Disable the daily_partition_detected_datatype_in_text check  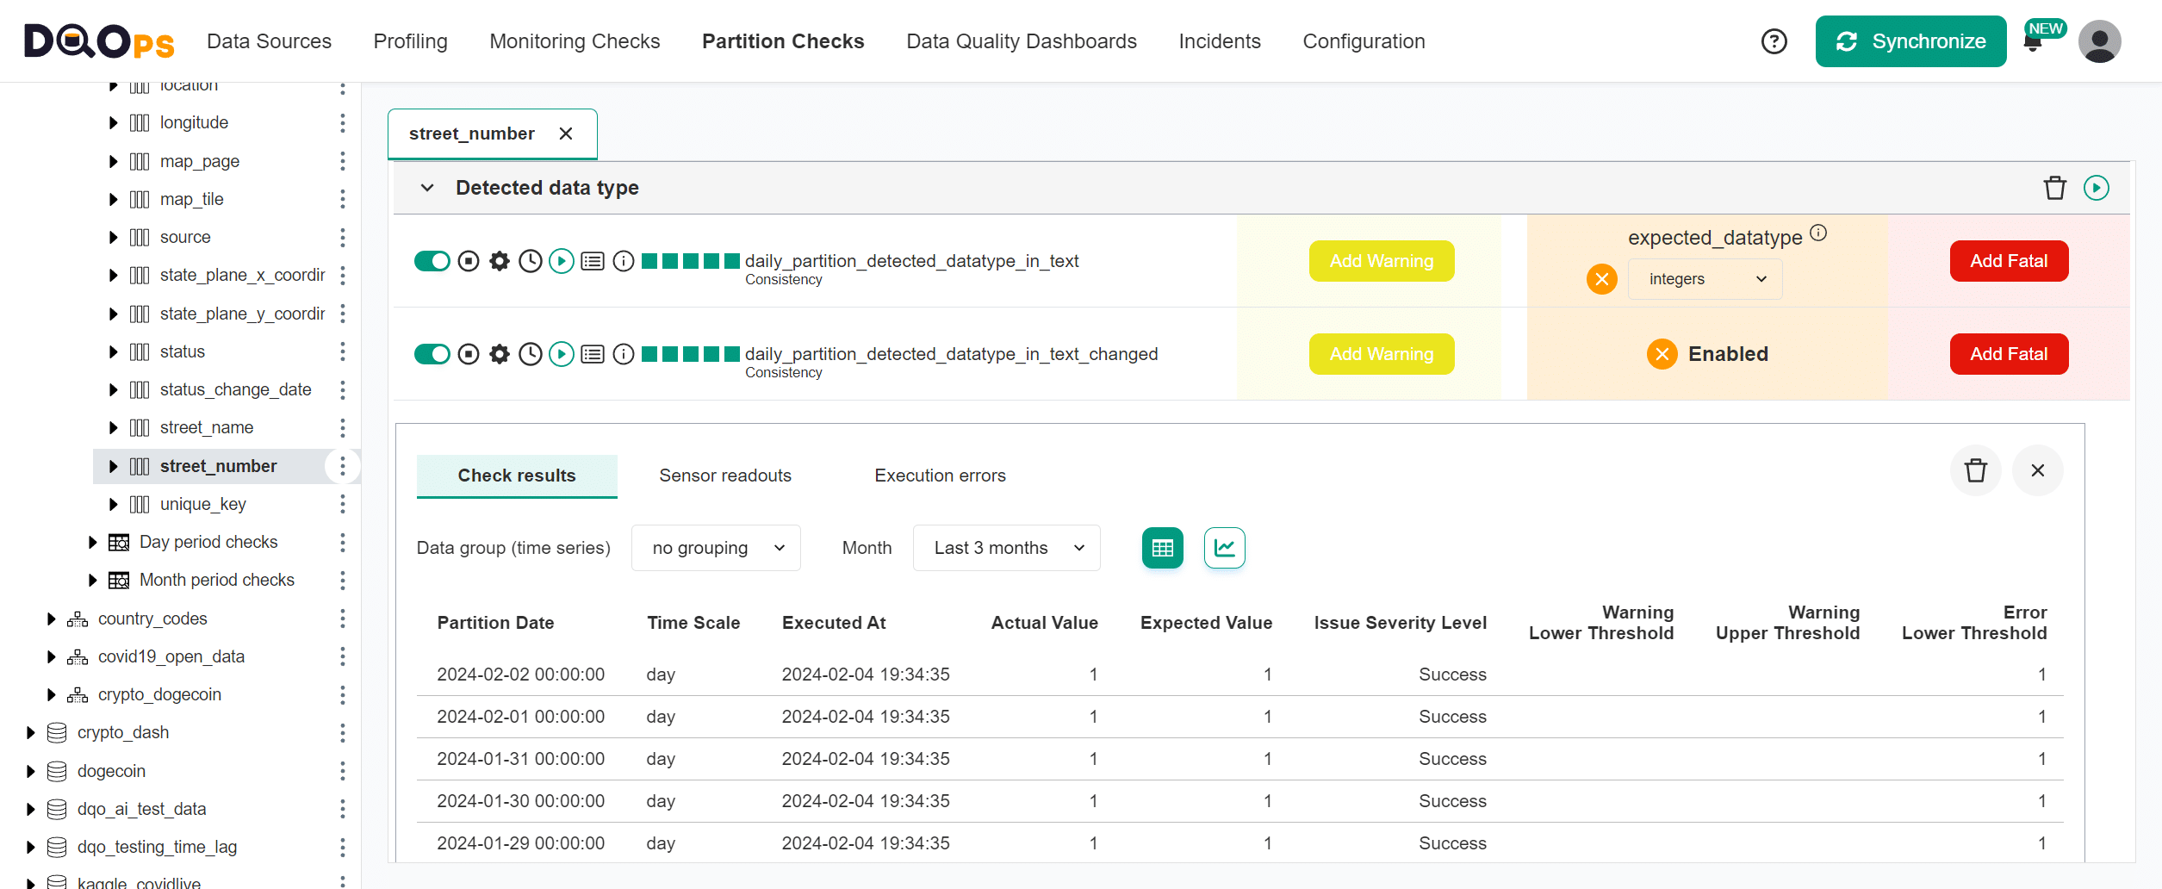[x=433, y=261]
